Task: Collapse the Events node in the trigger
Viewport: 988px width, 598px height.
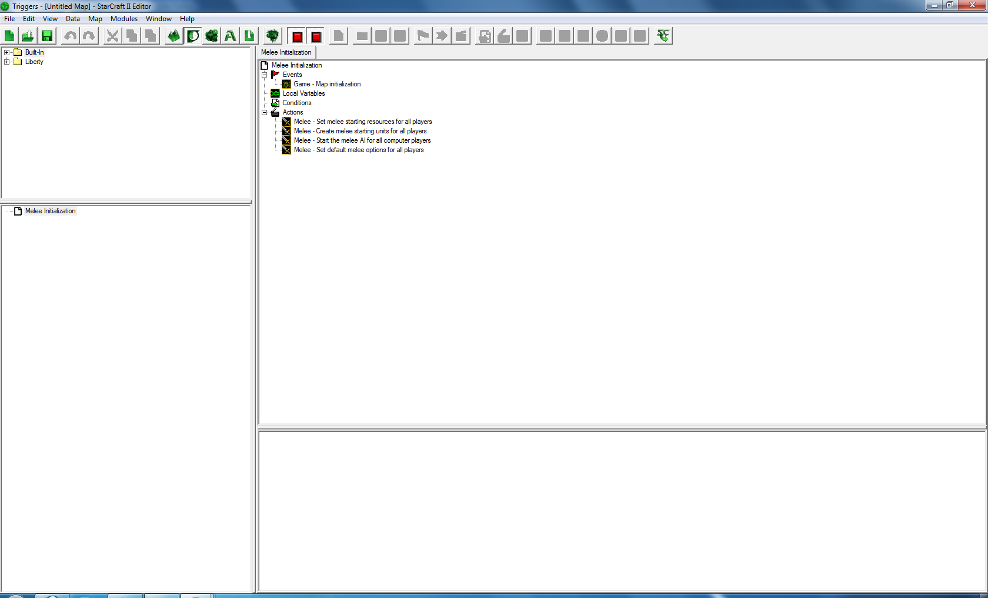Action: pos(265,75)
